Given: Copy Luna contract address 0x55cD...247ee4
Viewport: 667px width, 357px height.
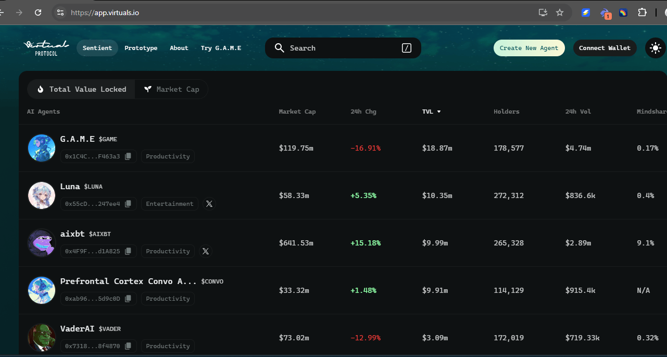Looking at the screenshot, I should tap(128, 204).
